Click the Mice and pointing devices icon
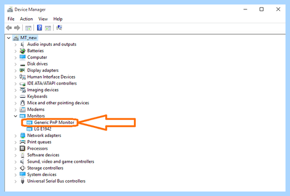 coord(23,103)
